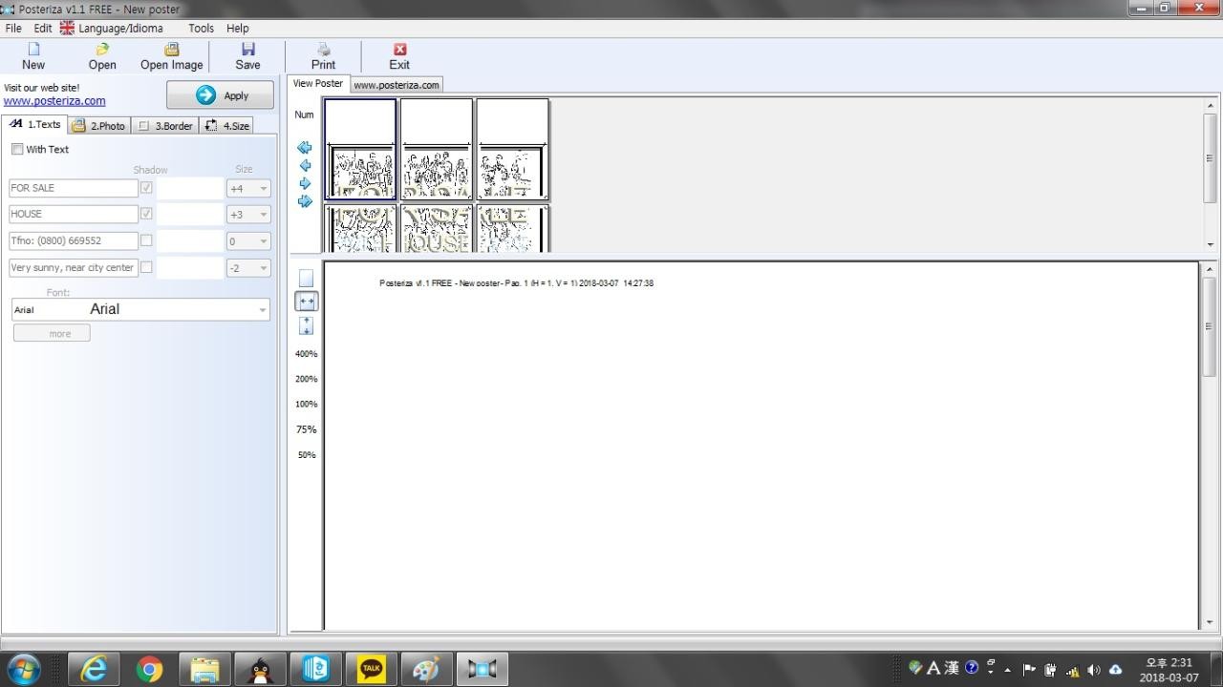Screen dimensions: 1223x687
Task: Toggle shadow checkbox for the Tfno line
Action: pyautogui.click(x=146, y=240)
